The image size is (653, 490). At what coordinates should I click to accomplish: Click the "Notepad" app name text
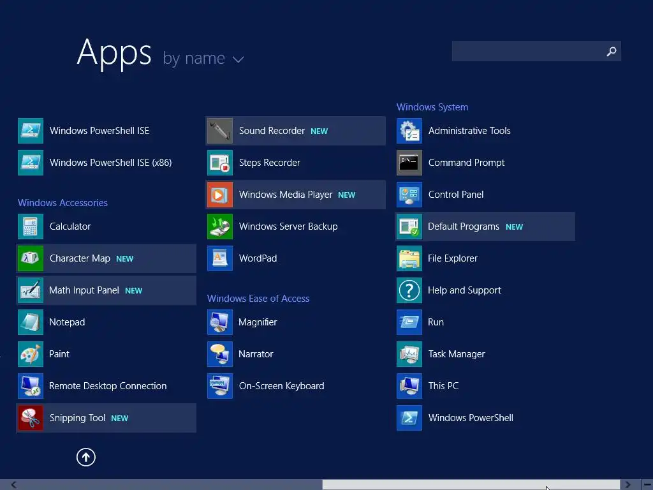67,322
